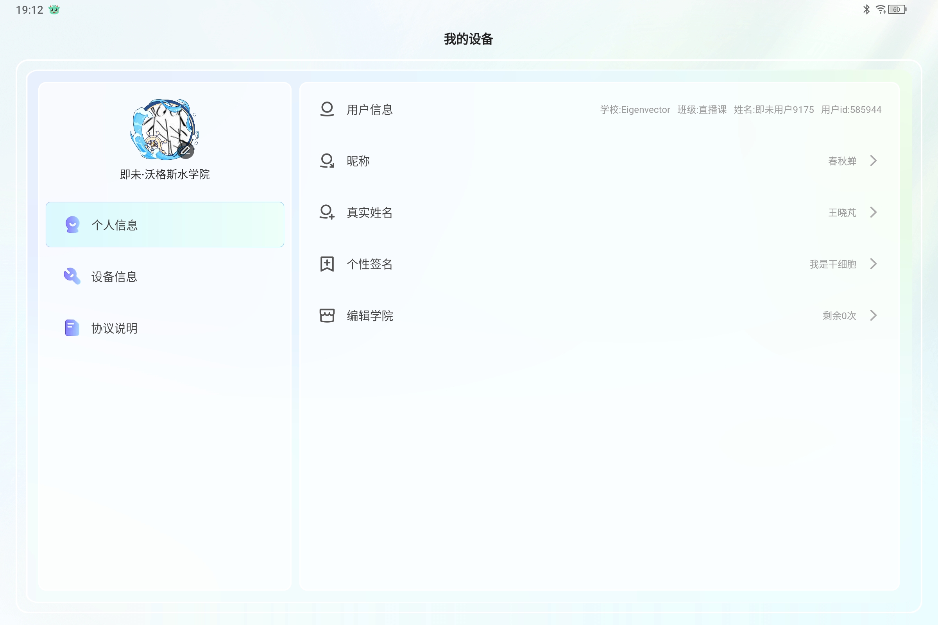The width and height of the screenshot is (938, 625).
Task: Click the class text 班级:直播课
Action: coord(702,110)
